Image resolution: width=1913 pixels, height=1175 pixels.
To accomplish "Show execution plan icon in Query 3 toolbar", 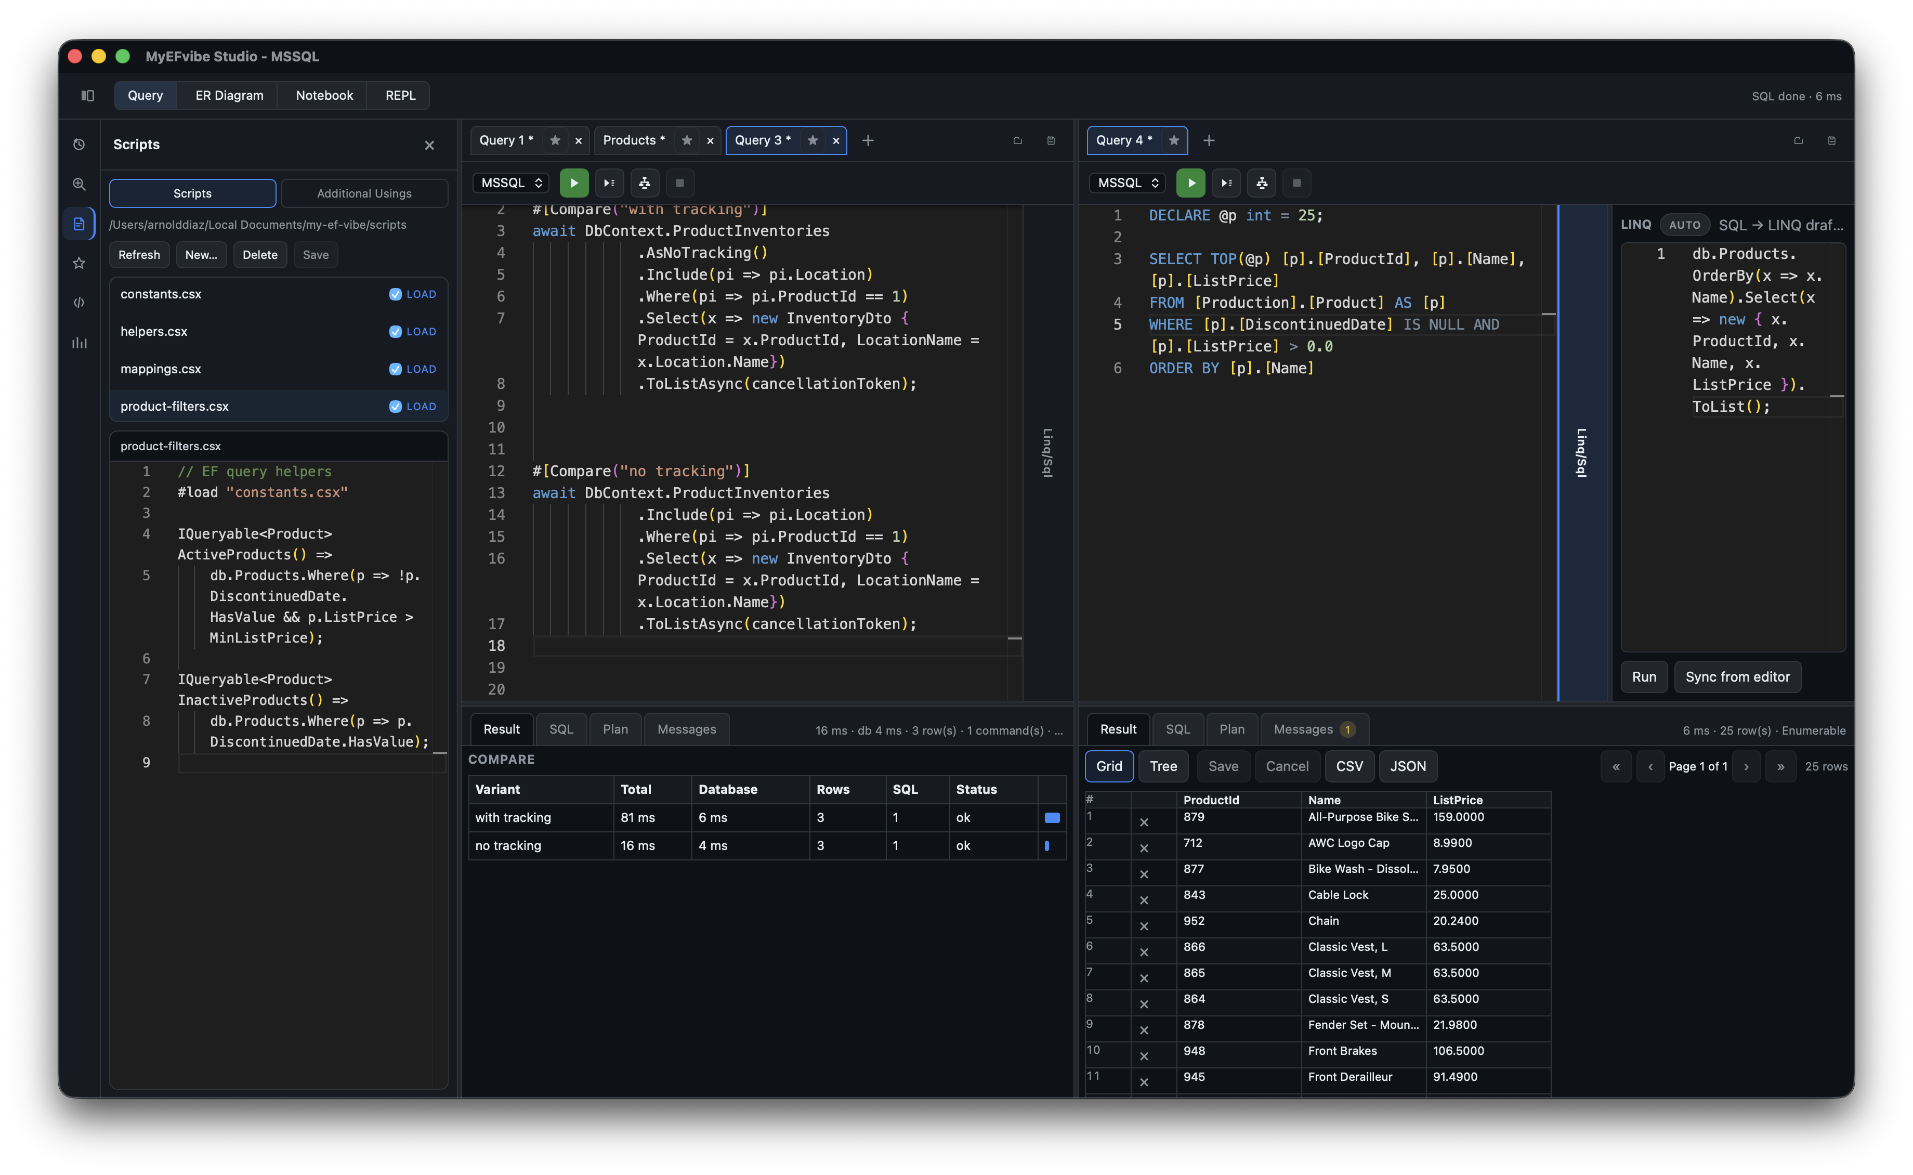I will click(644, 184).
